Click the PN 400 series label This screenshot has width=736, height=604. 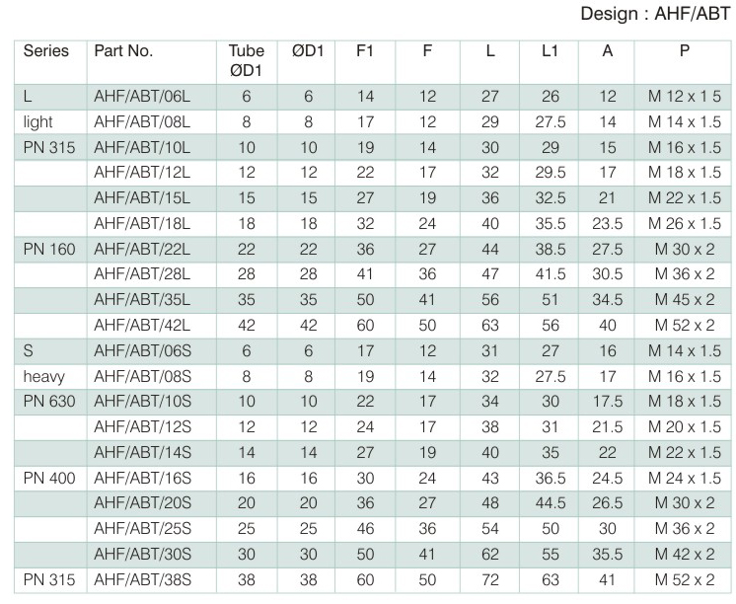pos(49,478)
